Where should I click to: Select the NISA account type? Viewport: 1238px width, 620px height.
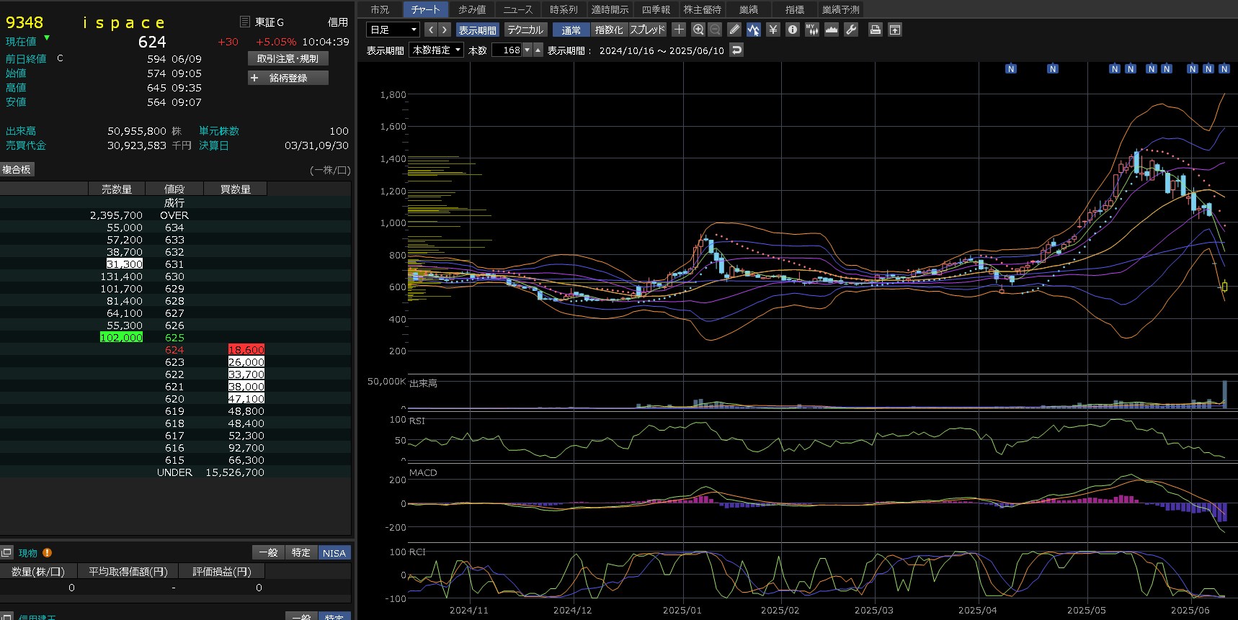[334, 552]
